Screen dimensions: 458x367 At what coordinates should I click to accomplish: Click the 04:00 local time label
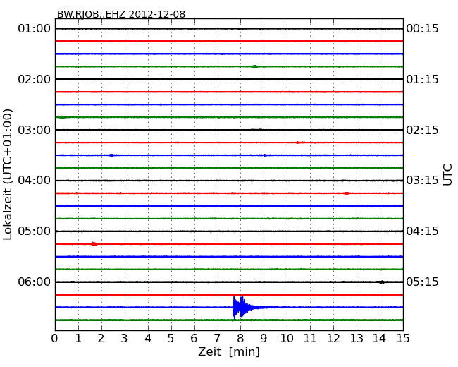pos(35,180)
